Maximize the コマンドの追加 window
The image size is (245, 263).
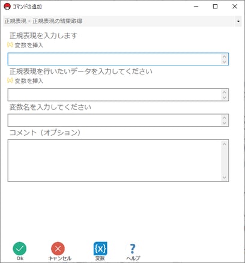[x=215, y=7]
